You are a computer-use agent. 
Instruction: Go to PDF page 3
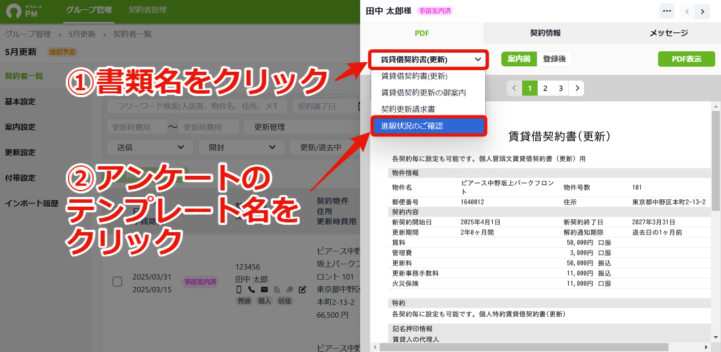(561, 88)
